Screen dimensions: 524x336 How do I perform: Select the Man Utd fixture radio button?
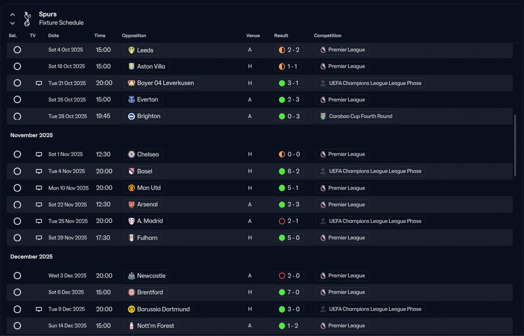17,188
